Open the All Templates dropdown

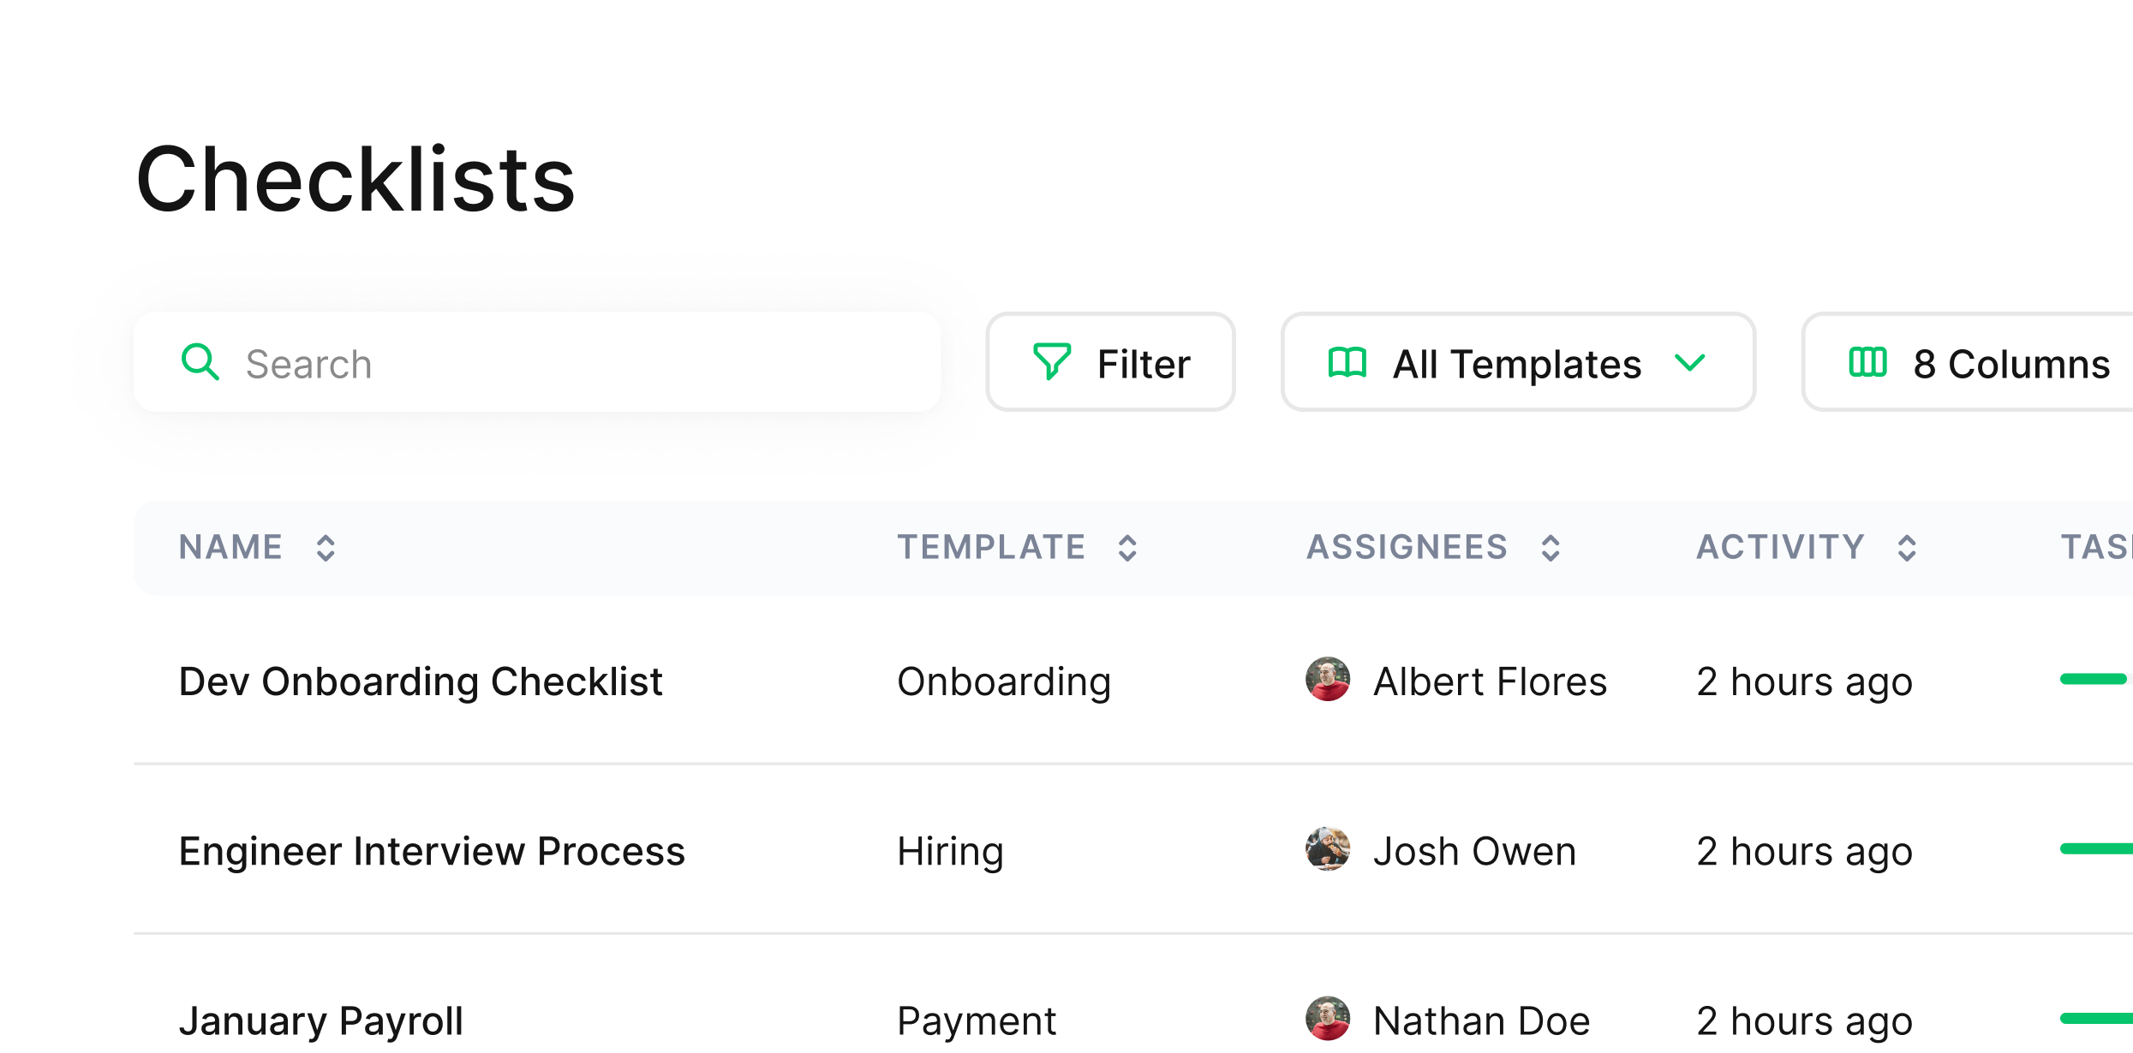[1516, 364]
